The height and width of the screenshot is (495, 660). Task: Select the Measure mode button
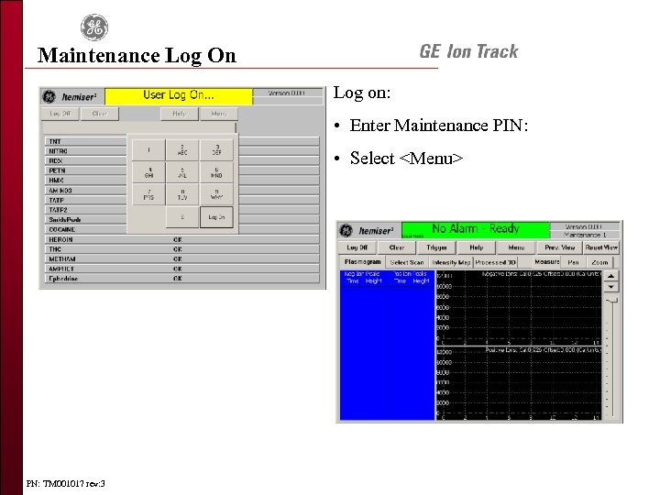(546, 262)
